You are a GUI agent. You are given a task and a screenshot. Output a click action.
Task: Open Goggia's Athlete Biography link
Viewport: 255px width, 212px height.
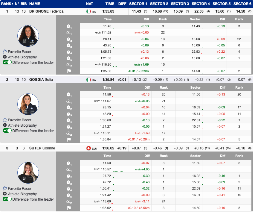click(22, 125)
